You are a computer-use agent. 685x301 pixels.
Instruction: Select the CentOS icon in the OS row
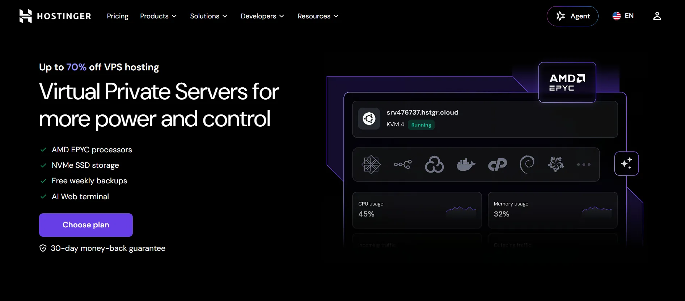point(371,165)
